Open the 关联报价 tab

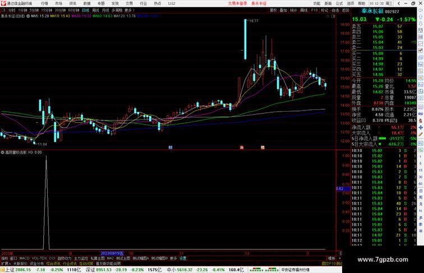click(x=20, y=263)
